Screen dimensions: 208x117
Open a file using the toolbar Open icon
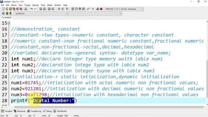7,9
